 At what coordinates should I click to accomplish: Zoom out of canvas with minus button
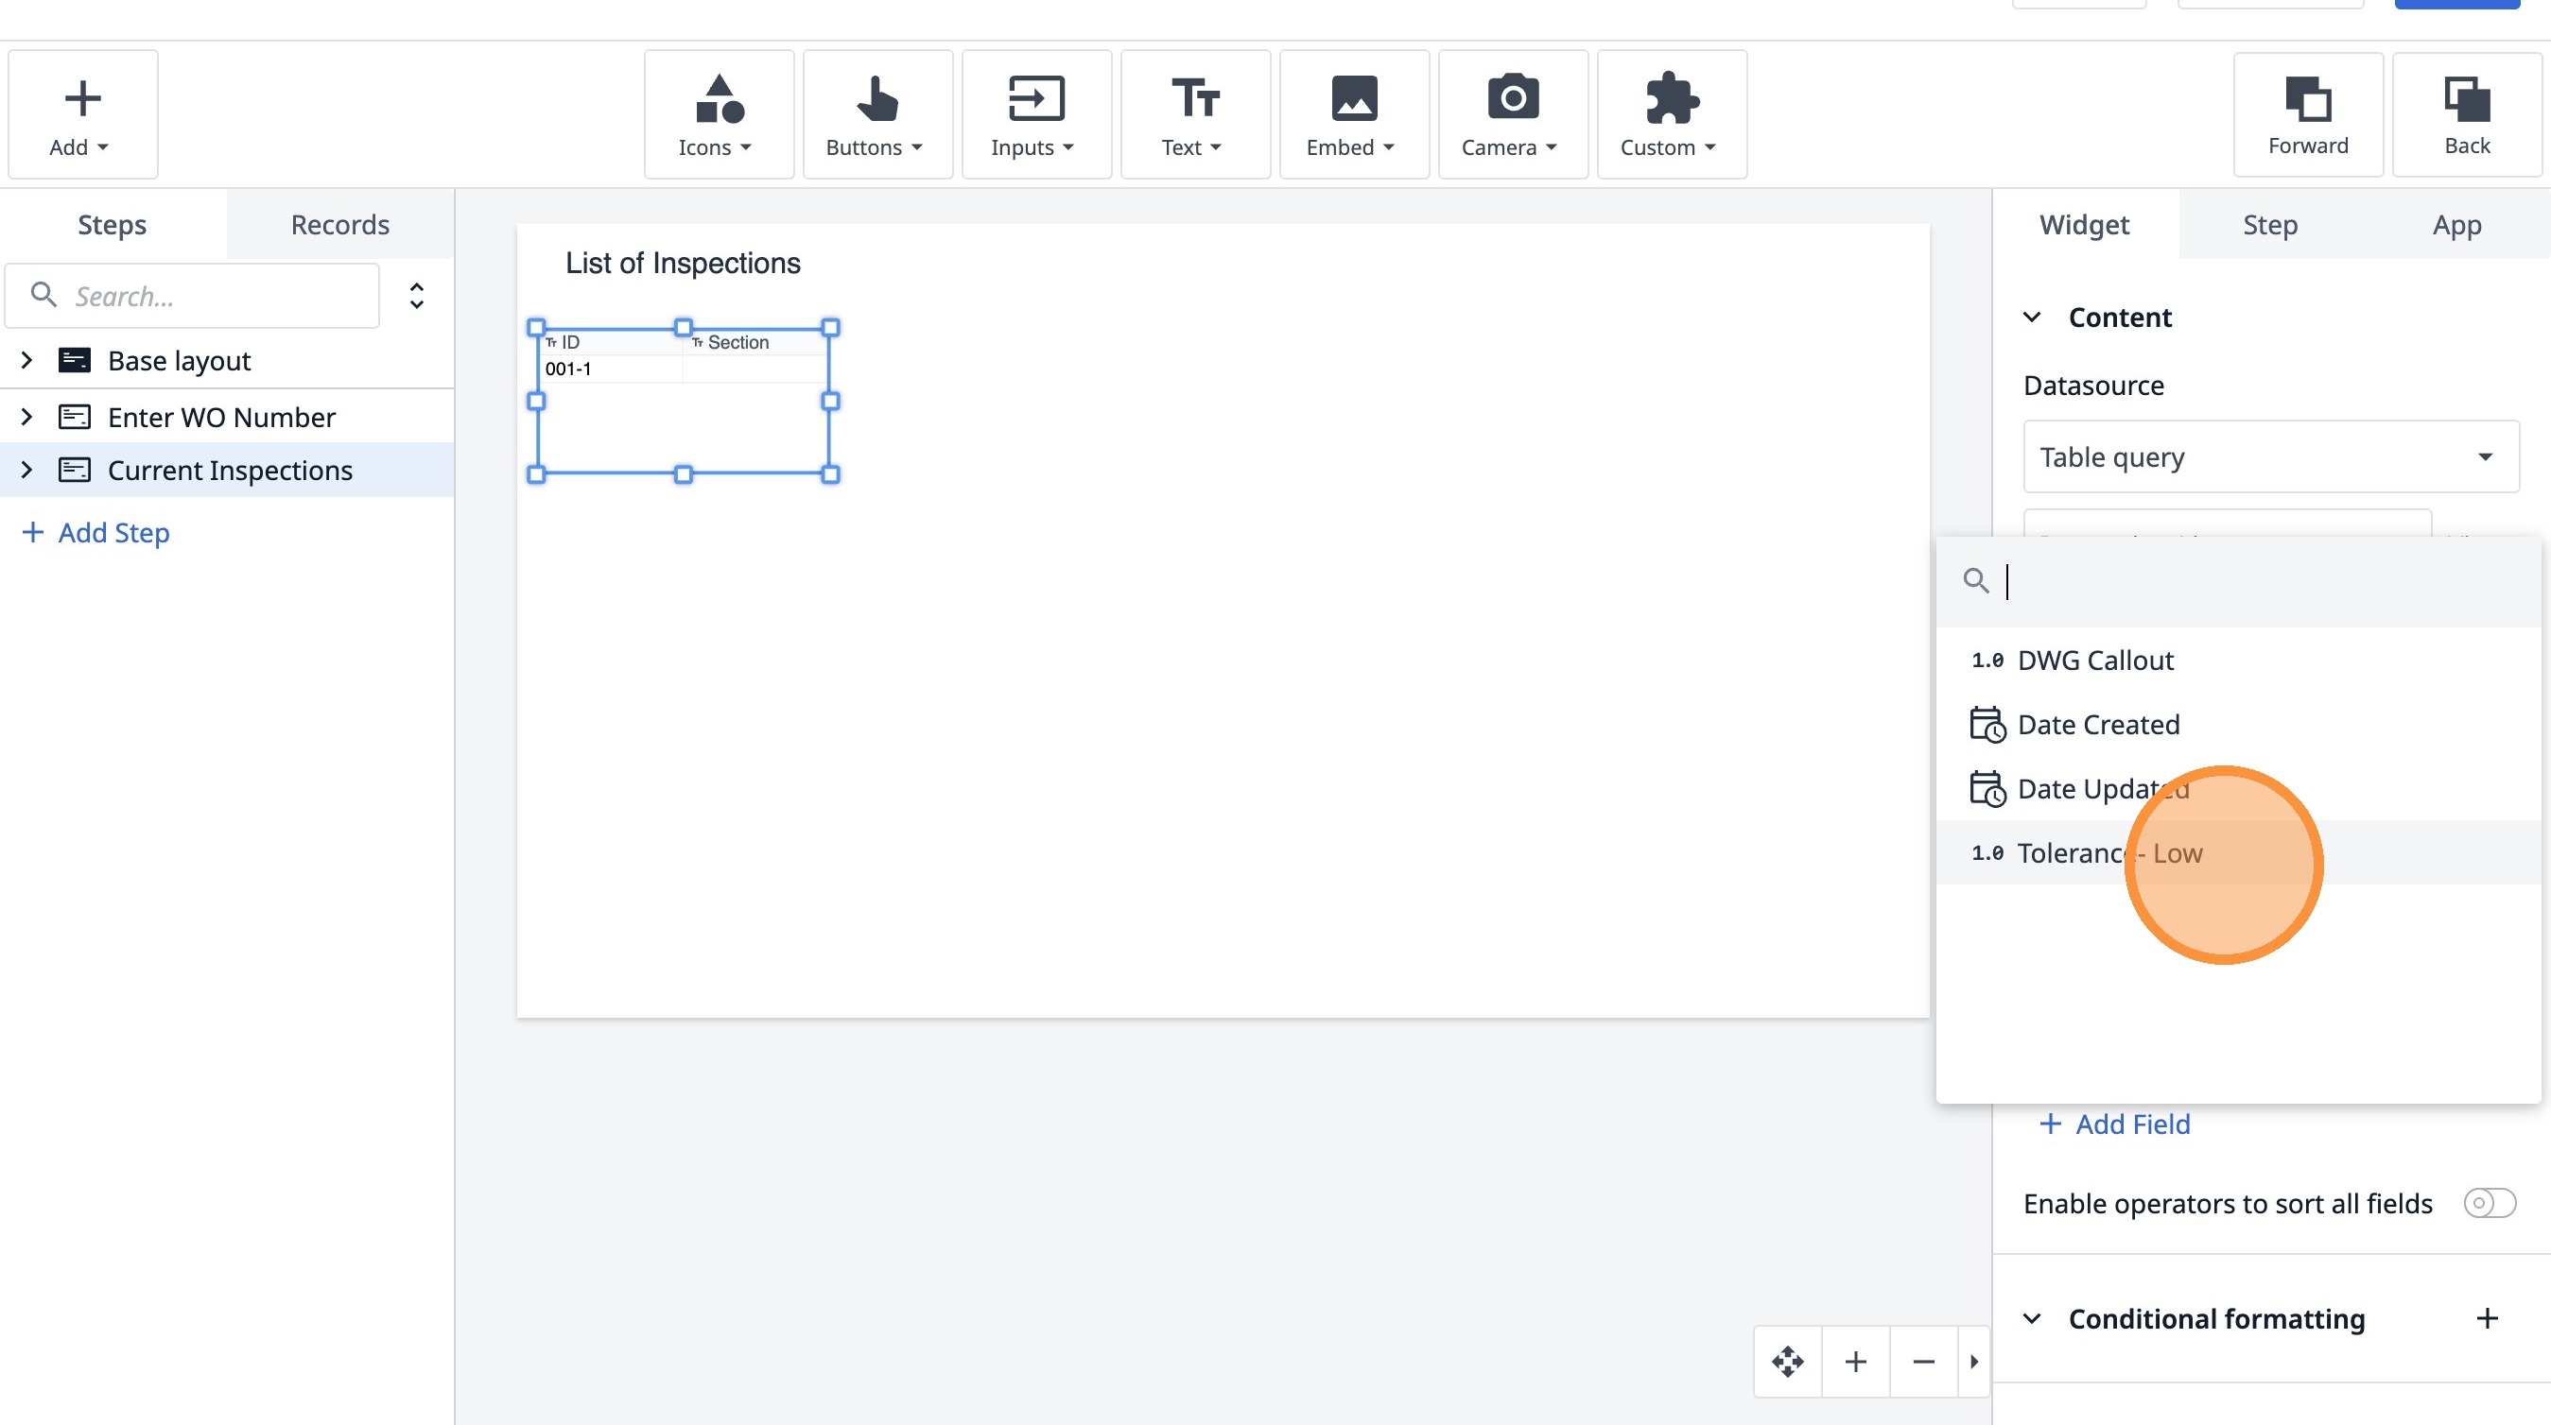(x=1923, y=1362)
